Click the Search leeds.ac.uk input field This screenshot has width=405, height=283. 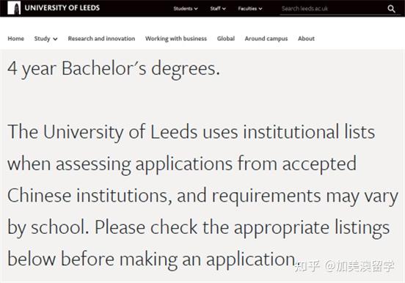(x=333, y=9)
